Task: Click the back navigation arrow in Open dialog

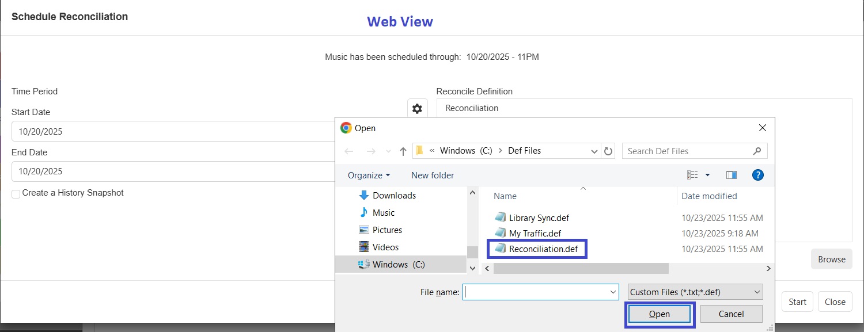Action: 348,151
